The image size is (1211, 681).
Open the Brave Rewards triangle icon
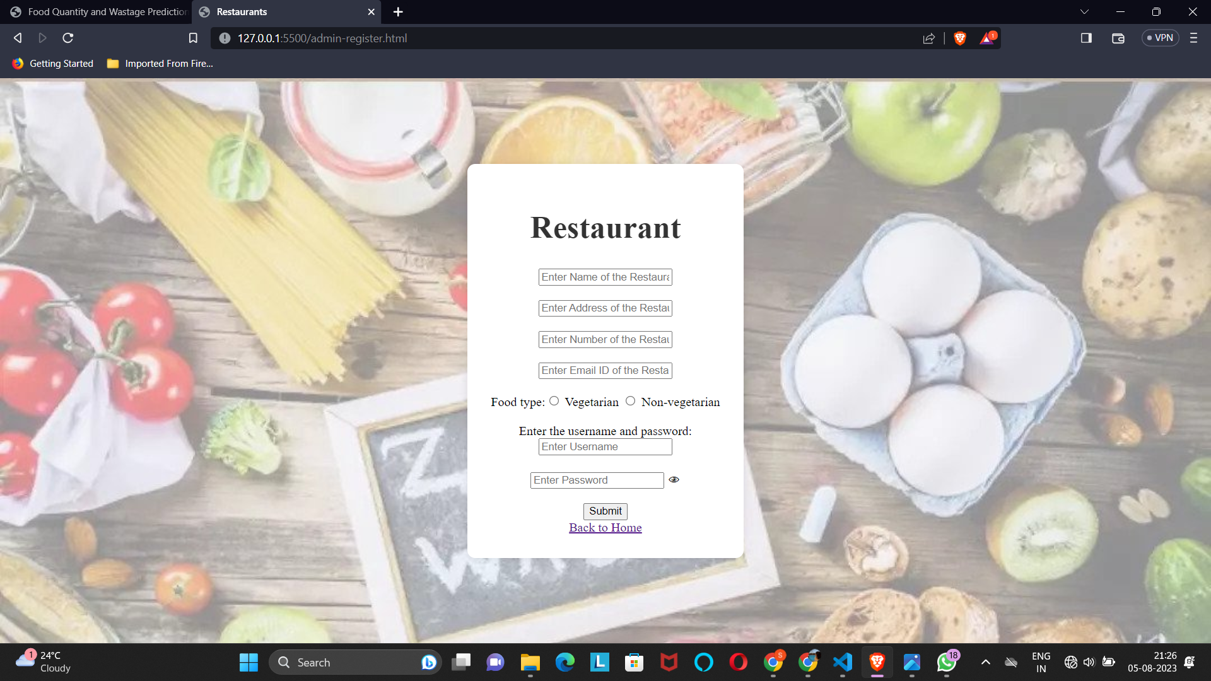pyautogui.click(x=987, y=38)
